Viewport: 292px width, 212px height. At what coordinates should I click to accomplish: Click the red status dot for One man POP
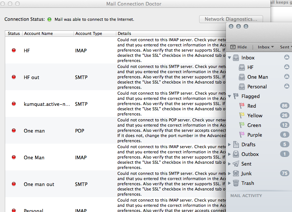14,130
